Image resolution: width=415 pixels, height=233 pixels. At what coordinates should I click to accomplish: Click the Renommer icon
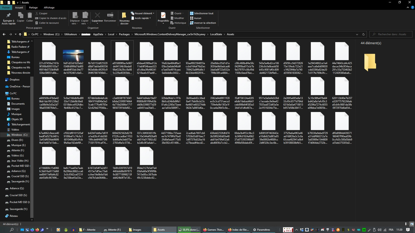click(110, 17)
